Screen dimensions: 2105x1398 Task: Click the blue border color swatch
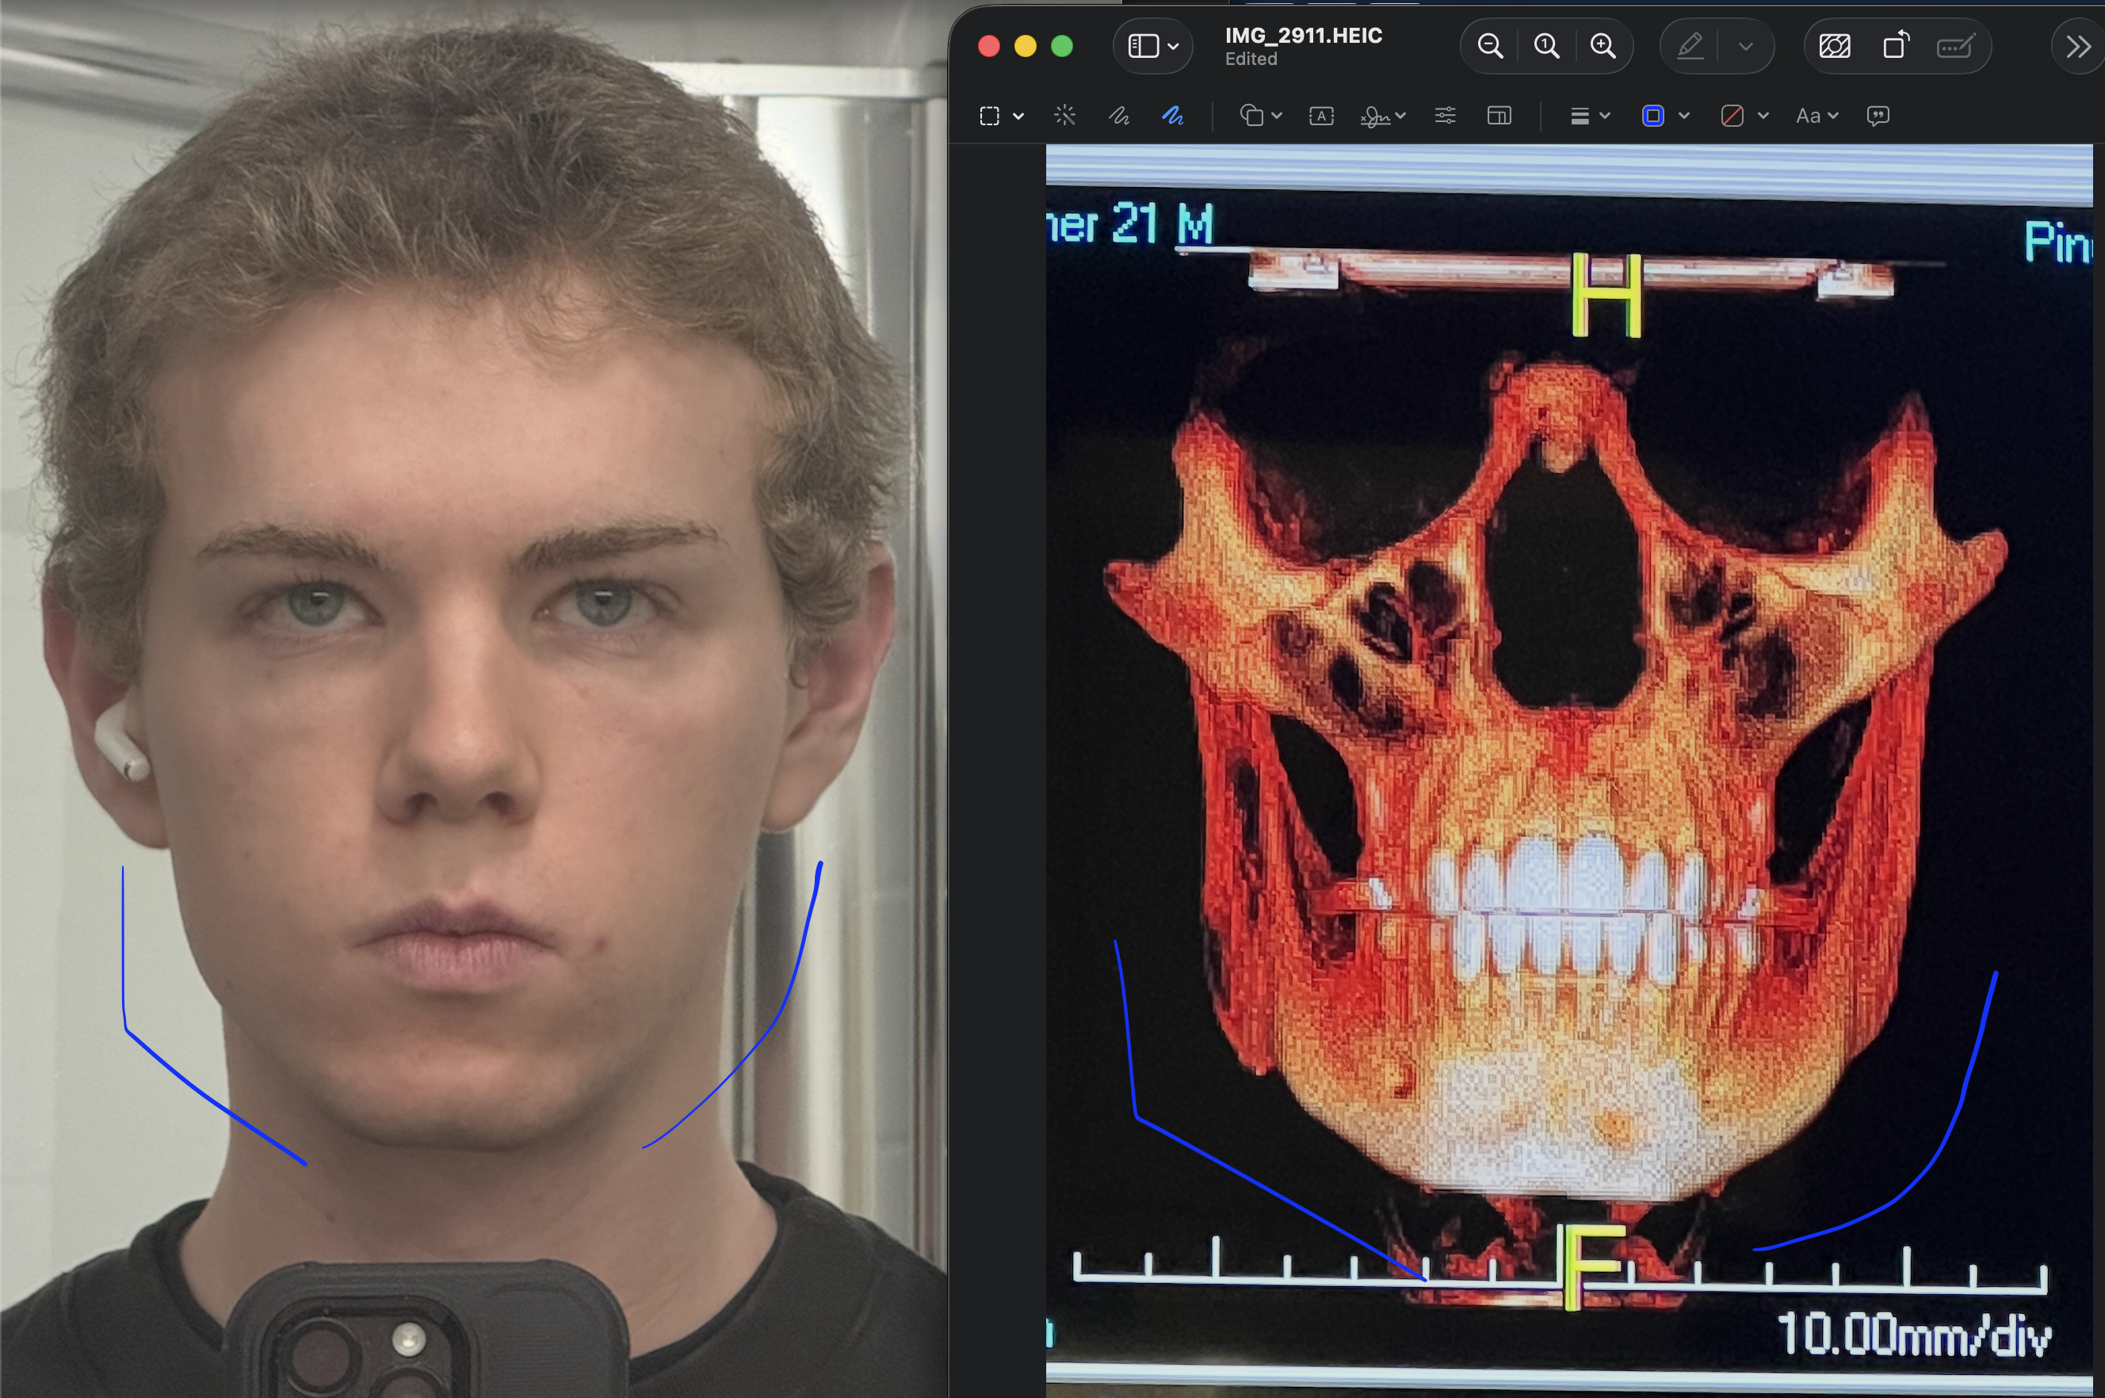[1653, 116]
